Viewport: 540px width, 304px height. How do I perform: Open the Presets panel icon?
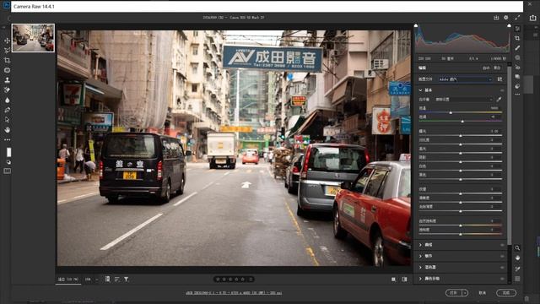pyautogui.click(x=517, y=86)
